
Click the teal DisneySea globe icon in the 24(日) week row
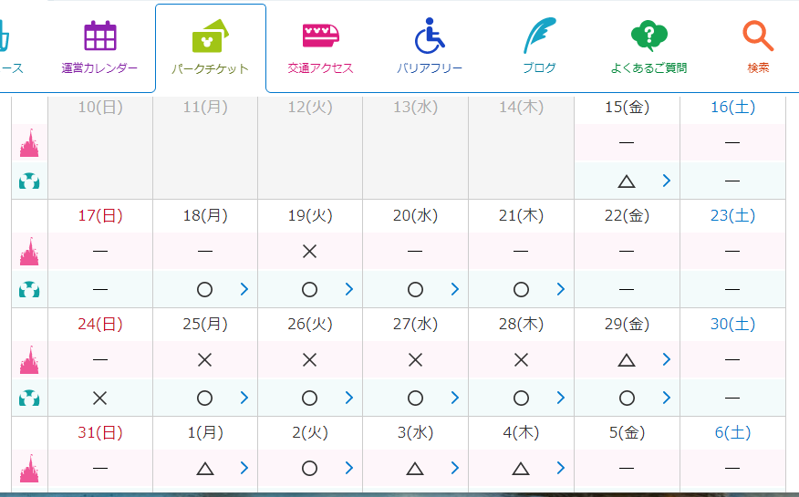pyautogui.click(x=29, y=399)
